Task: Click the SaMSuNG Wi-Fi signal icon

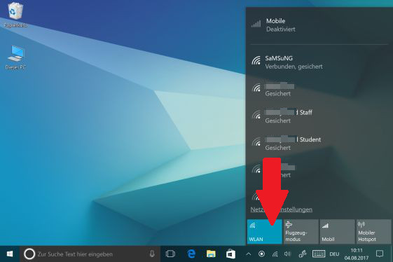Action: tap(256, 61)
